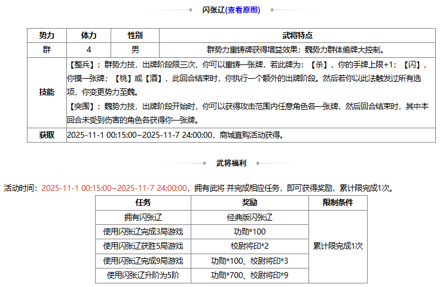Click the diamond ornament right of 查看原图
Viewport: 440px width, 287px height.
coord(271,10)
